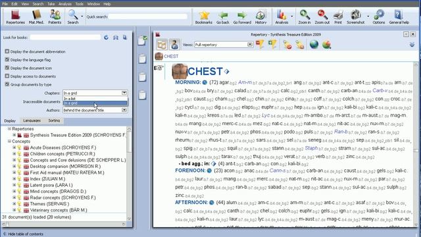Click the info circle next to MORNING
421x237 pixels.
pyautogui.click(x=205, y=82)
